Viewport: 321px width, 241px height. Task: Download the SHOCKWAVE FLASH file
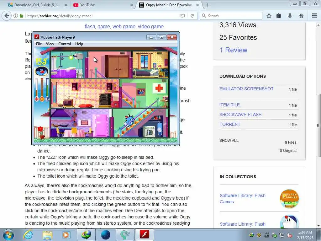[240, 115]
